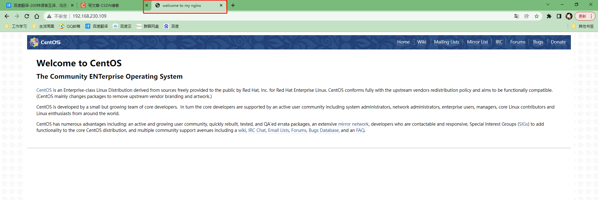The image size is (598, 200).
Task: Click the not-secure warning icon
Action: coord(49,16)
